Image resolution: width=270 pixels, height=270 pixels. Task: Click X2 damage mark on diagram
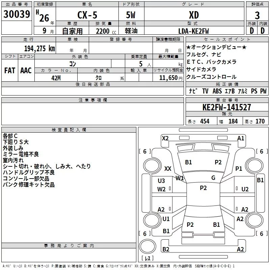[x=165, y=138]
